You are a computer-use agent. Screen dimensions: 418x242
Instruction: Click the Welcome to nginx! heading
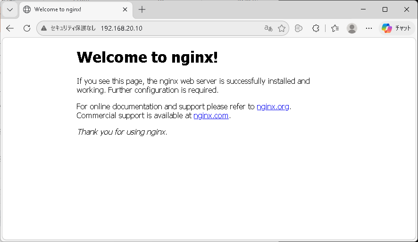(147, 57)
